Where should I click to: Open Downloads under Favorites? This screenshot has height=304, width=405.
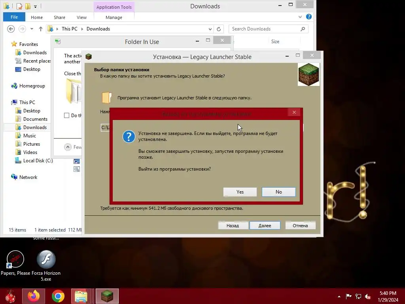35,53
